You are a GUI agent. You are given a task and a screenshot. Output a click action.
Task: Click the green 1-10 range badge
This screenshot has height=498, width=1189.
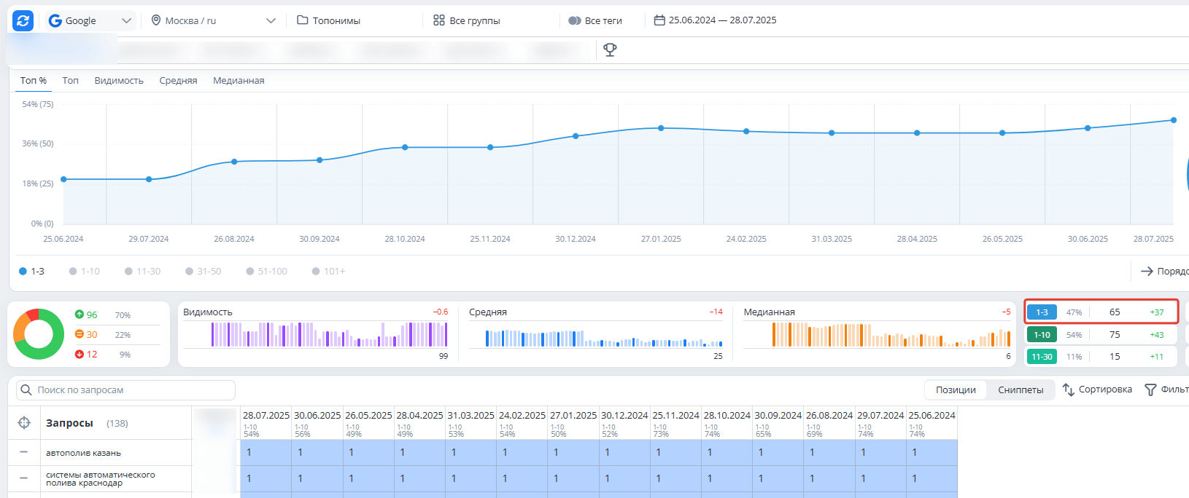(x=1042, y=335)
